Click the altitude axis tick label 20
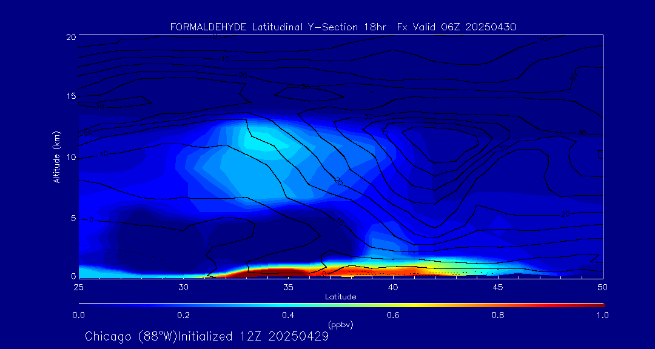The height and width of the screenshot is (349, 655). click(x=71, y=36)
